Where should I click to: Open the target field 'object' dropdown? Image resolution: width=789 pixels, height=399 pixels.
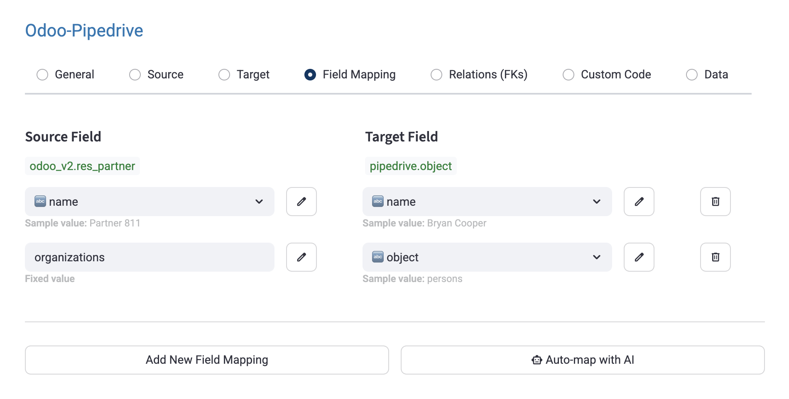[487, 257]
